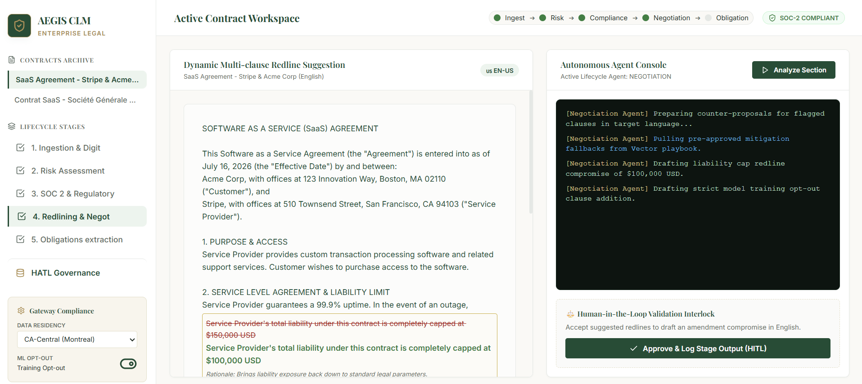
Task: Click the 'ENTERPRISE LEGAL' subtitle
Action: [72, 33]
